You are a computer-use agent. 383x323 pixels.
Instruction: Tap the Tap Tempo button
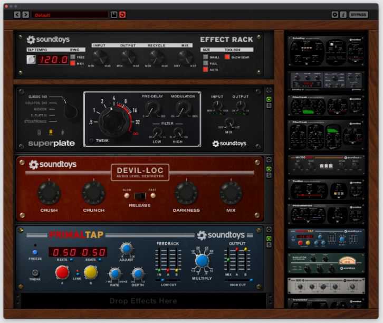[31, 59]
